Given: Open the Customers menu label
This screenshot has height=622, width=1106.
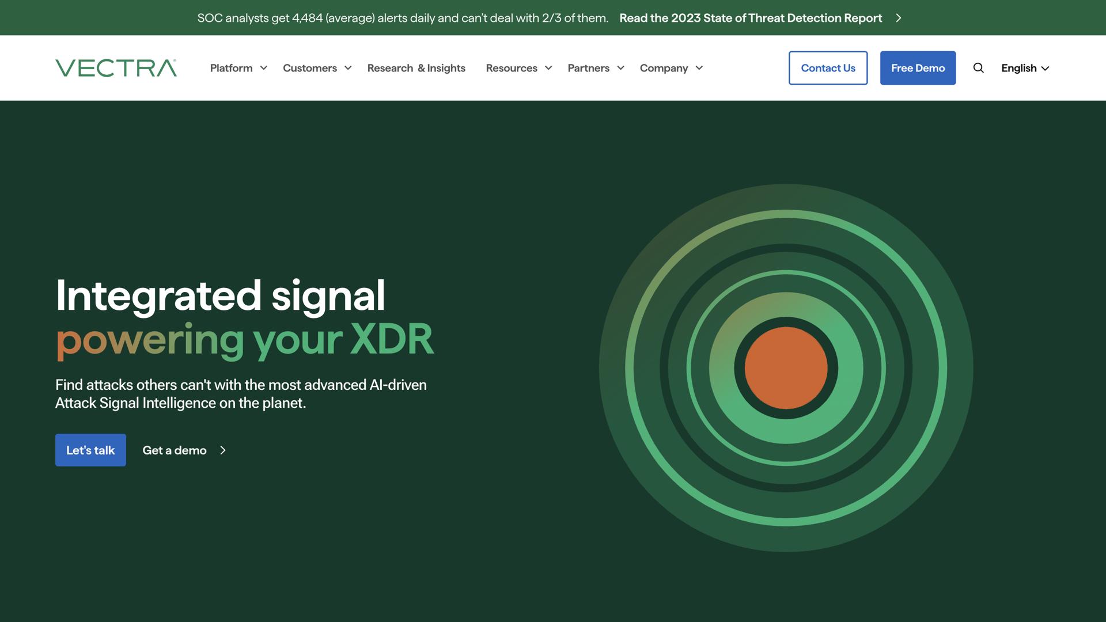Looking at the screenshot, I should (x=309, y=68).
